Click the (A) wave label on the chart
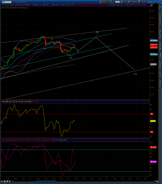The image size is (162, 184). (71, 58)
